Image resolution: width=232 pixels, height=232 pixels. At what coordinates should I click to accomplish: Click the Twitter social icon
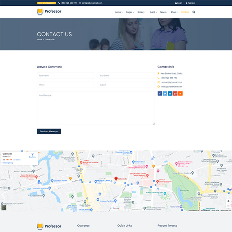click(x=165, y=94)
